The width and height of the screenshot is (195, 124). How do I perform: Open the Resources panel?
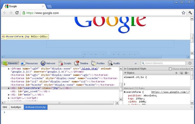29,63
